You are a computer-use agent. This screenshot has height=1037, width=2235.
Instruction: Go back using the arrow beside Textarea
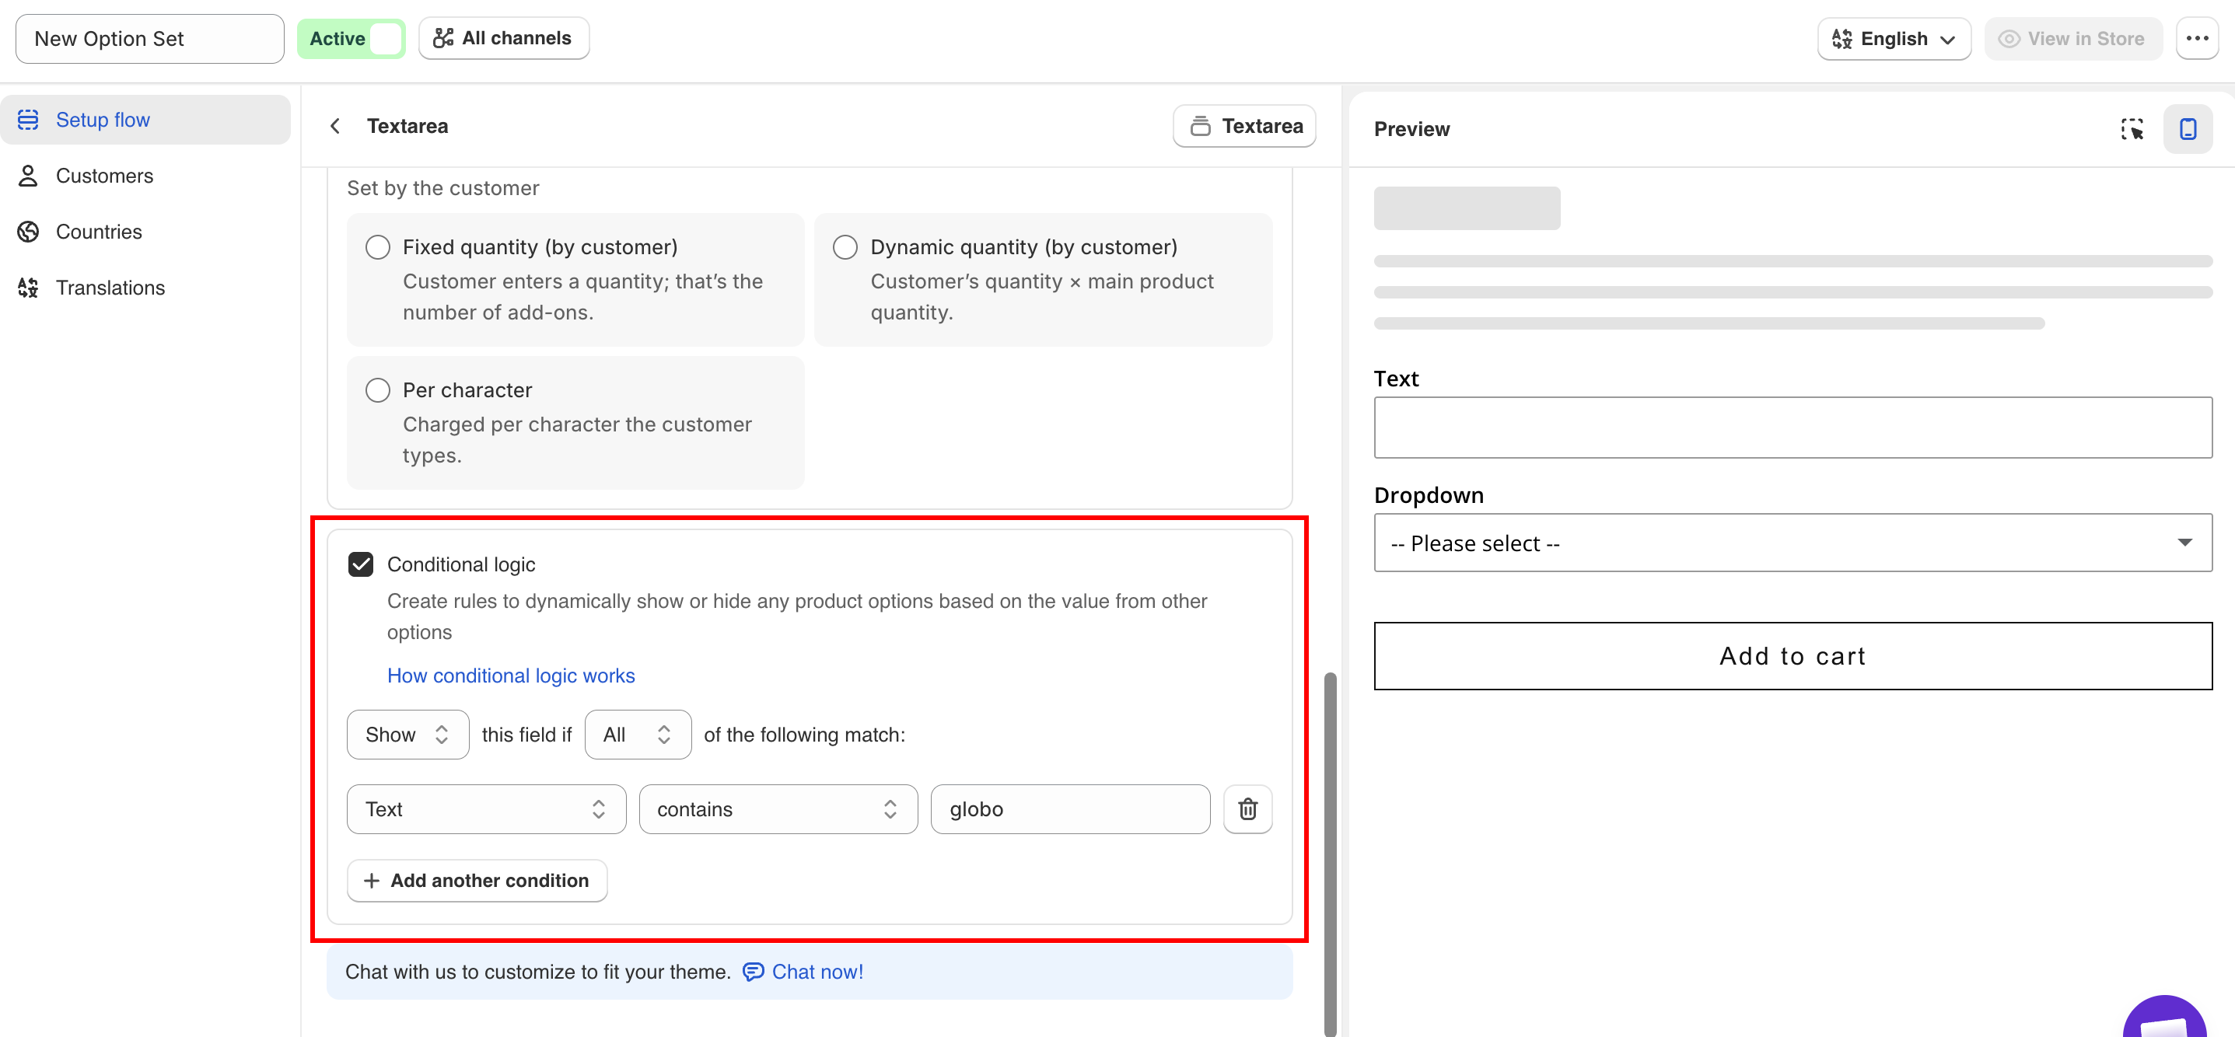coord(335,127)
